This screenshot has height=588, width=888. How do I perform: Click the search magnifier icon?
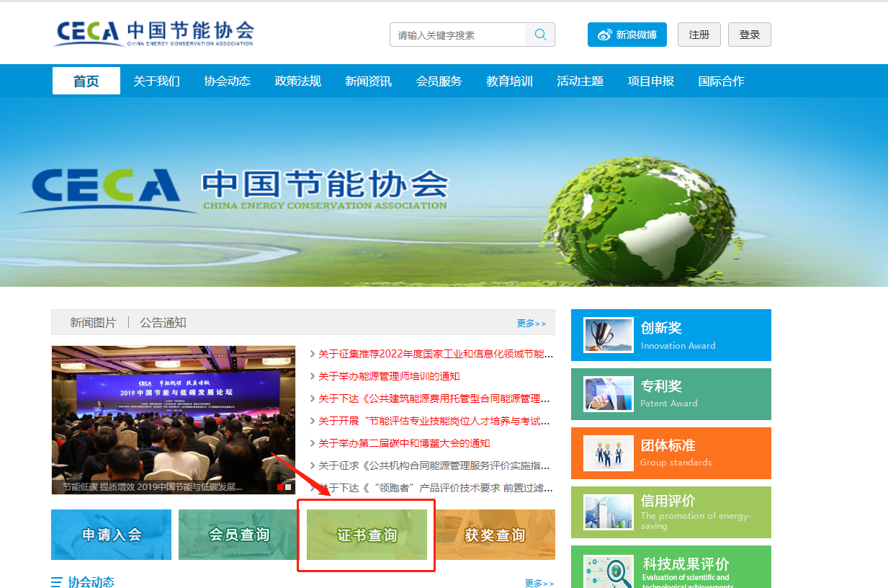point(540,35)
